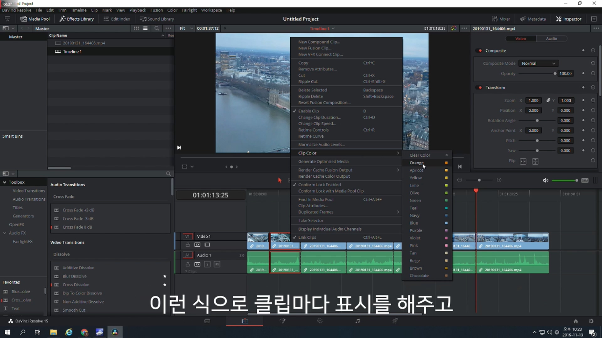
Task: Toggle the Enable Clip checkmark option
Action: (x=309, y=111)
